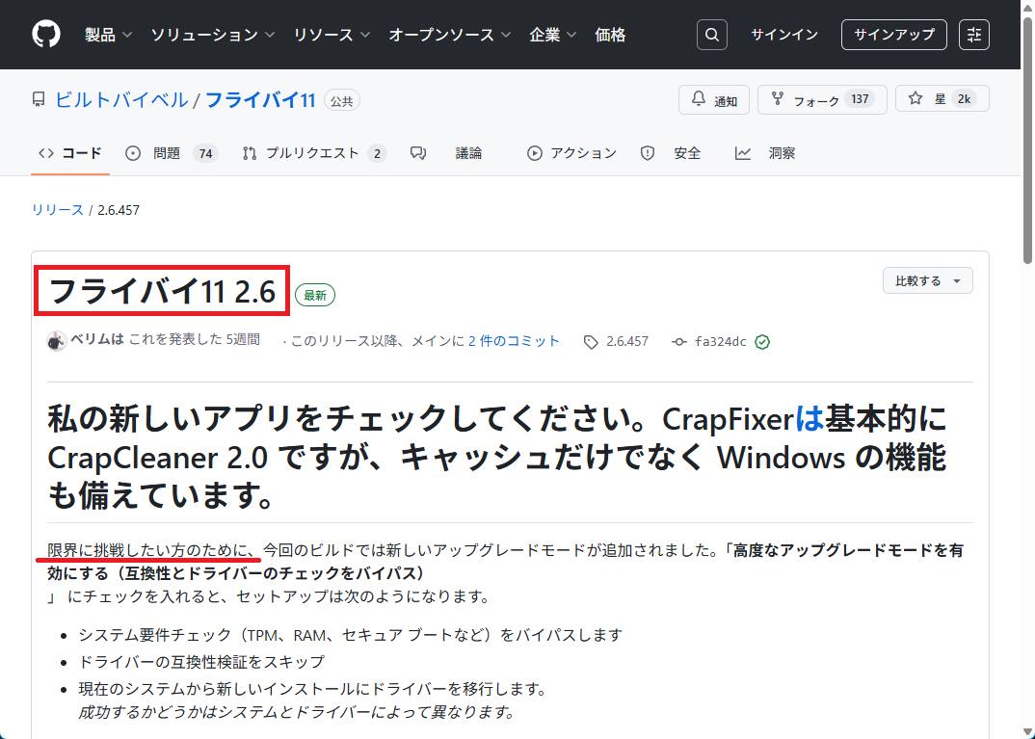
Task: Click the actions play icon
Action: [x=534, y=153]
